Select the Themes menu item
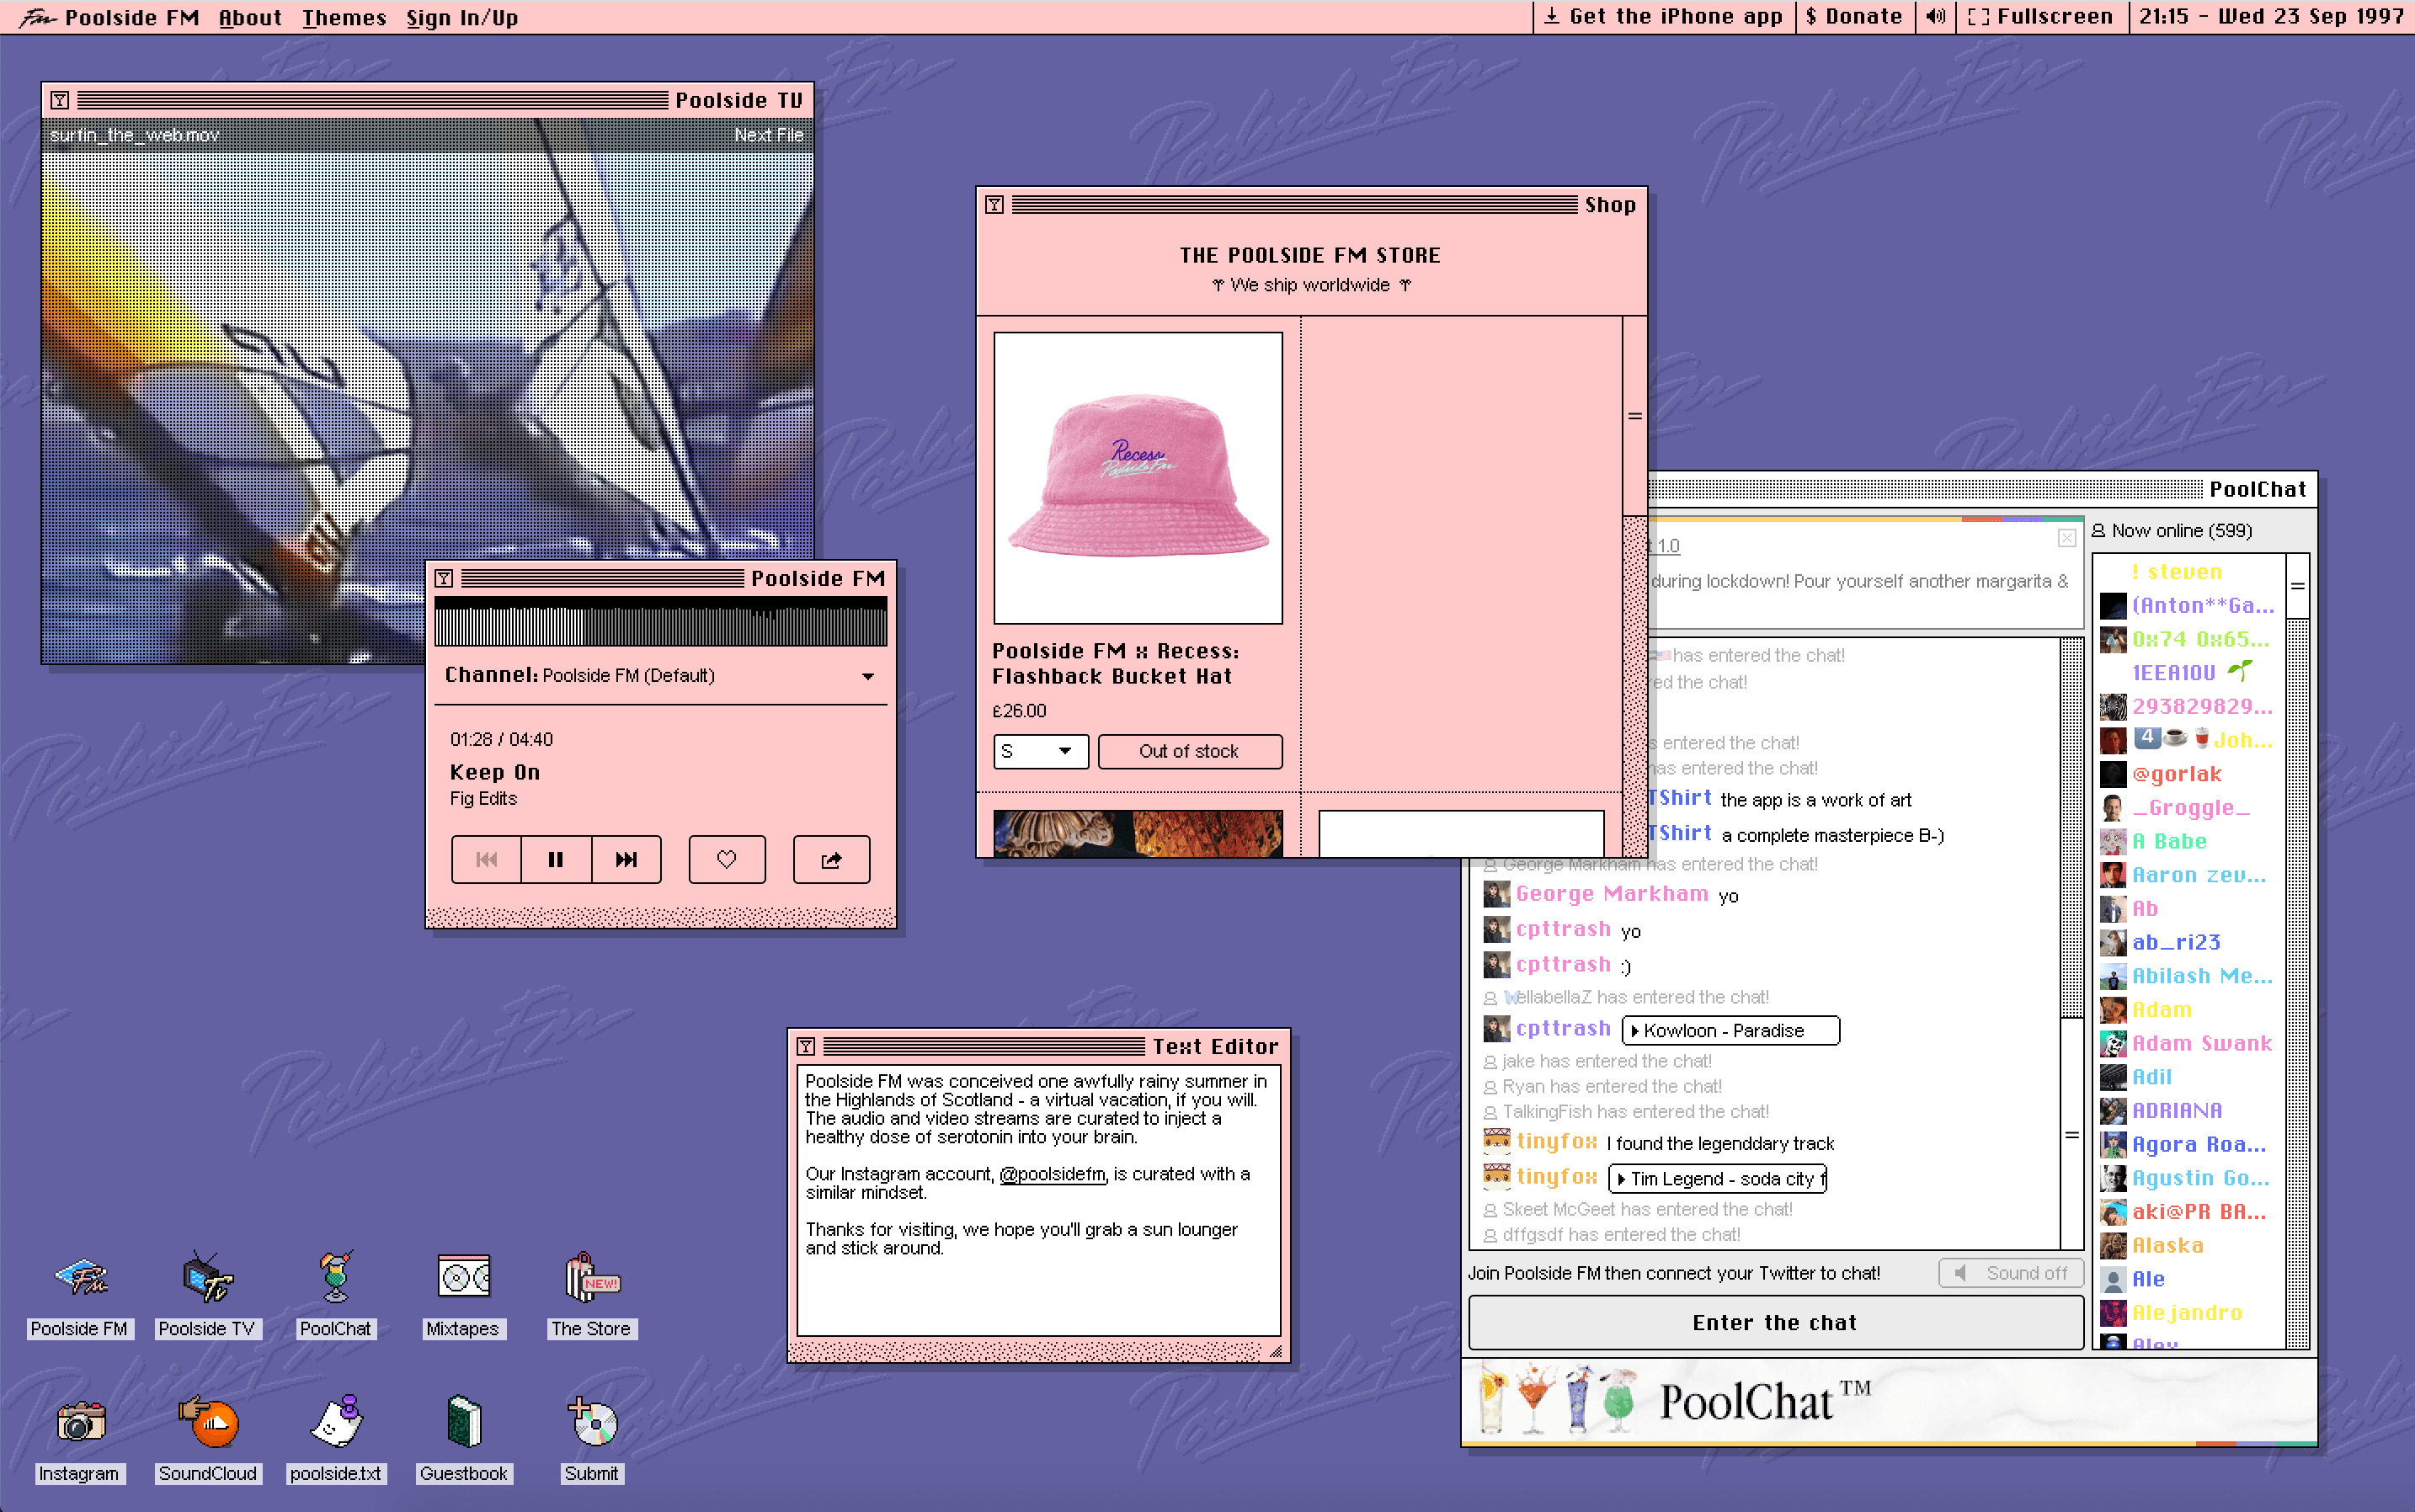 344,16
